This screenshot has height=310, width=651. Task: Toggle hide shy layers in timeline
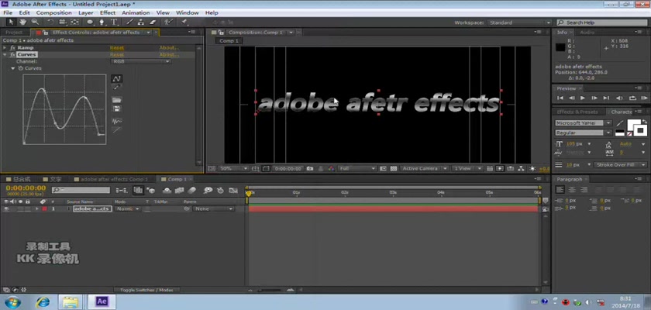pyautogui.click(x=167, y=190)
